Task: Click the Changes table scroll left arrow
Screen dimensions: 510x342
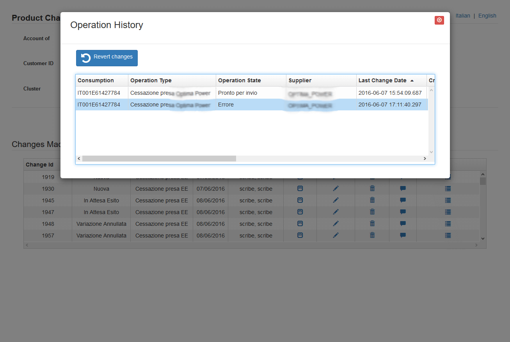Action: coord(27,245)
